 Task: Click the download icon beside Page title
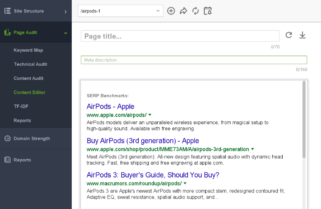click(302, 35)
